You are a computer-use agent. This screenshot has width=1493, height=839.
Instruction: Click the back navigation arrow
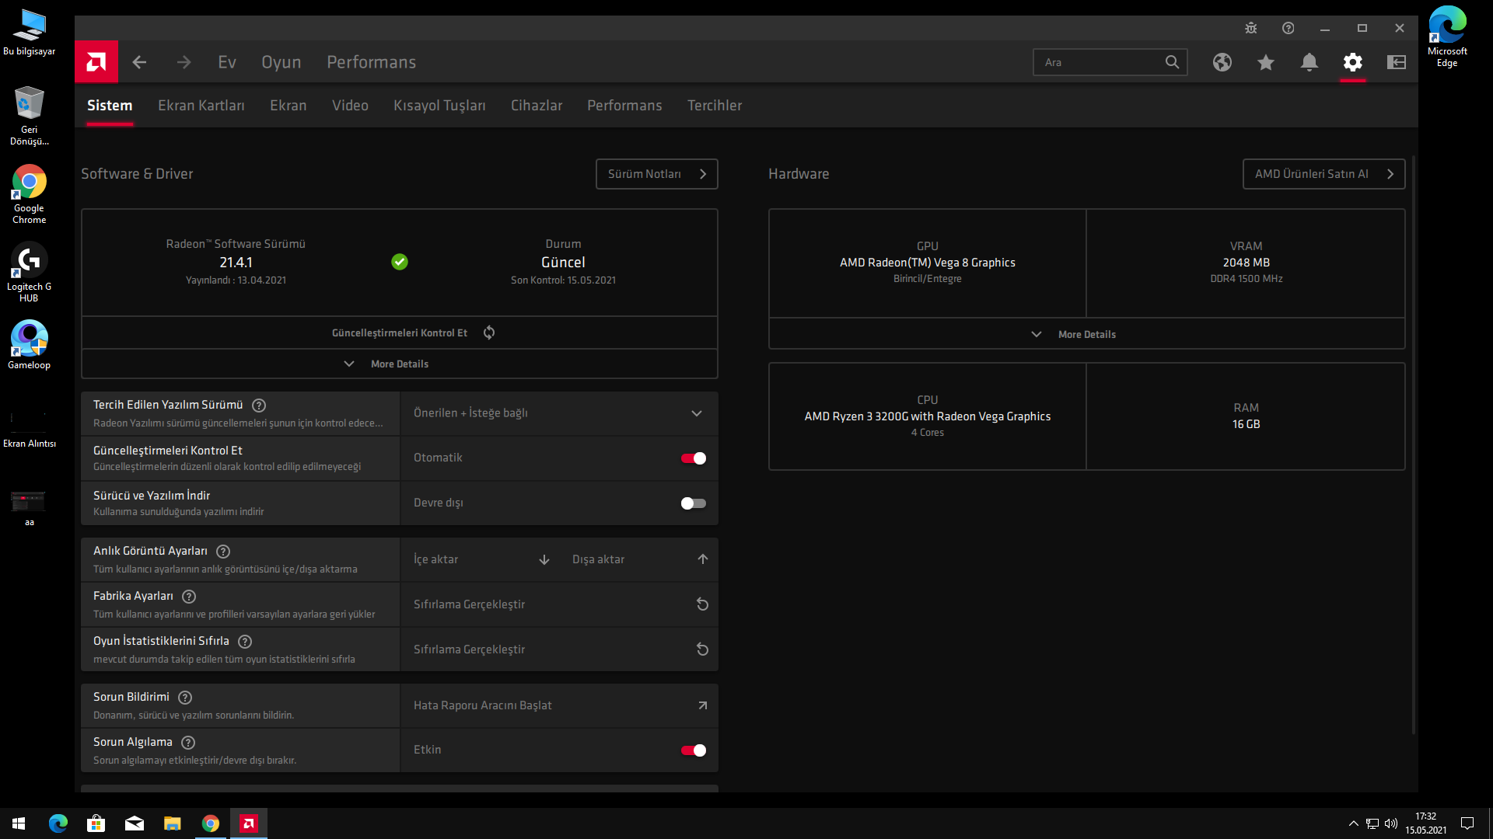[139, 62]
